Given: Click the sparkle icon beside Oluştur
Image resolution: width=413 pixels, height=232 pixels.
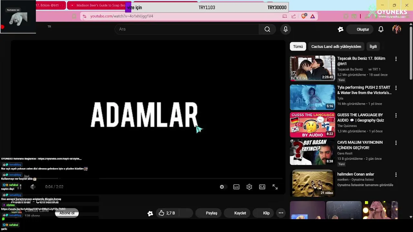Looking at the screenshot, I should [x=340, y=29].
